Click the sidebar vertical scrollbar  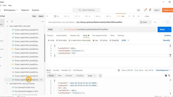click(x=45, y=48)
